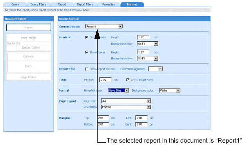The height and width of the screenshot is (145, 243).
Task: Choose the Body element in preview
Action: click(x=29, y=66)
